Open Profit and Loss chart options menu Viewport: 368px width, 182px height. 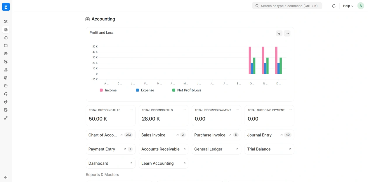click(287, 33)
